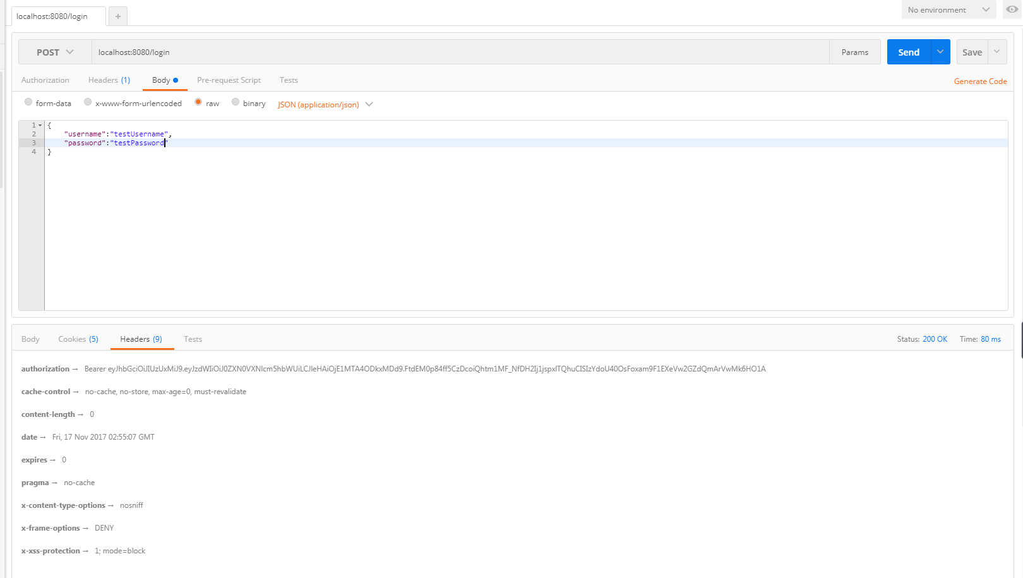Select the x-www-form-urlencoded radio option
This screenshot has height=578, width=1023.
click(x=88, y=102)
